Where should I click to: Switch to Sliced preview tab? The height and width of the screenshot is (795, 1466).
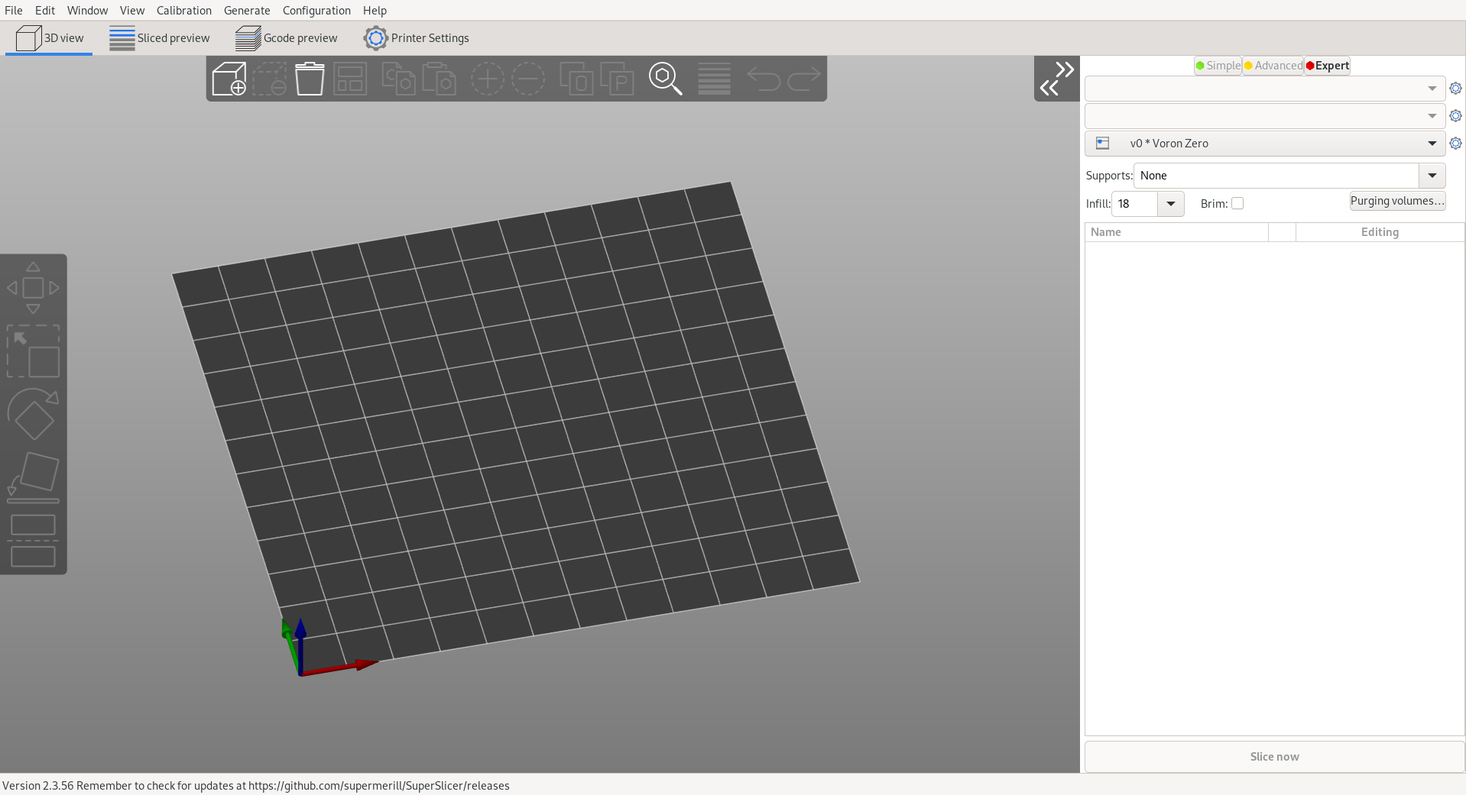(160, 38)
